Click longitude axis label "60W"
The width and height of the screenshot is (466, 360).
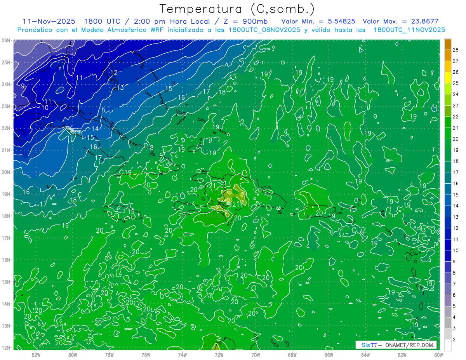438,355
